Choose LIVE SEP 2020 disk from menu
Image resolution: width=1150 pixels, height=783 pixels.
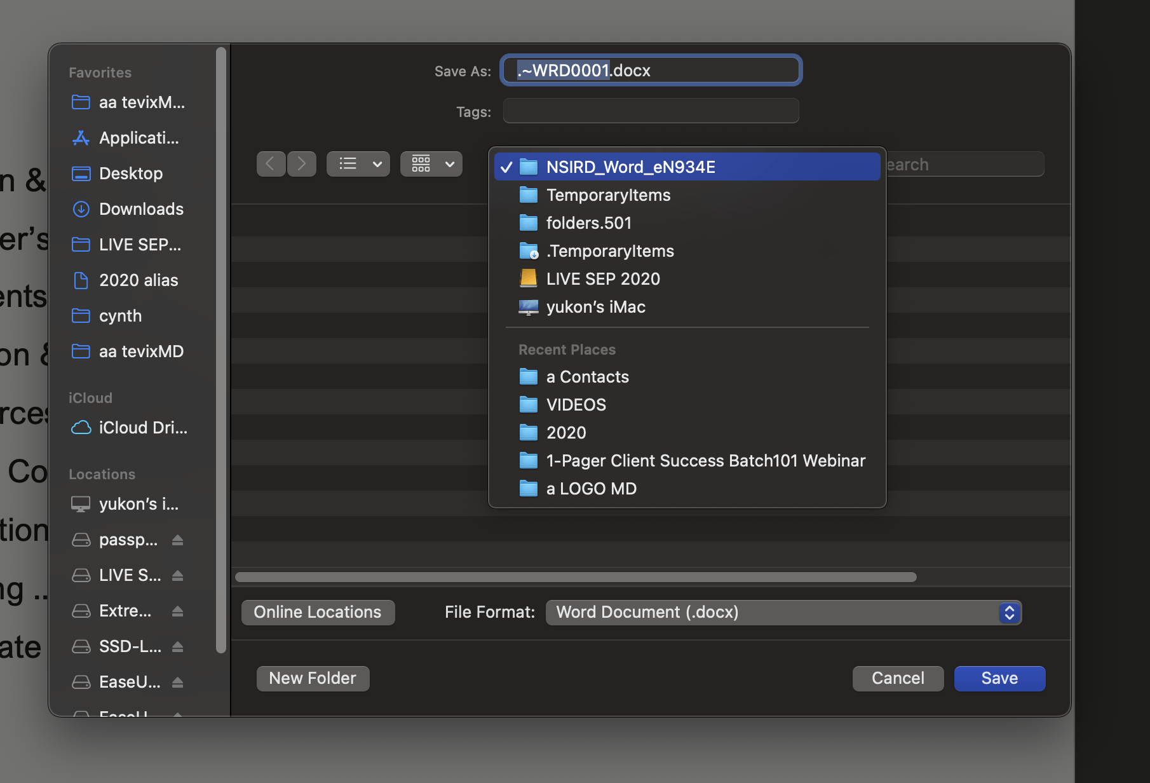[602, 278]
